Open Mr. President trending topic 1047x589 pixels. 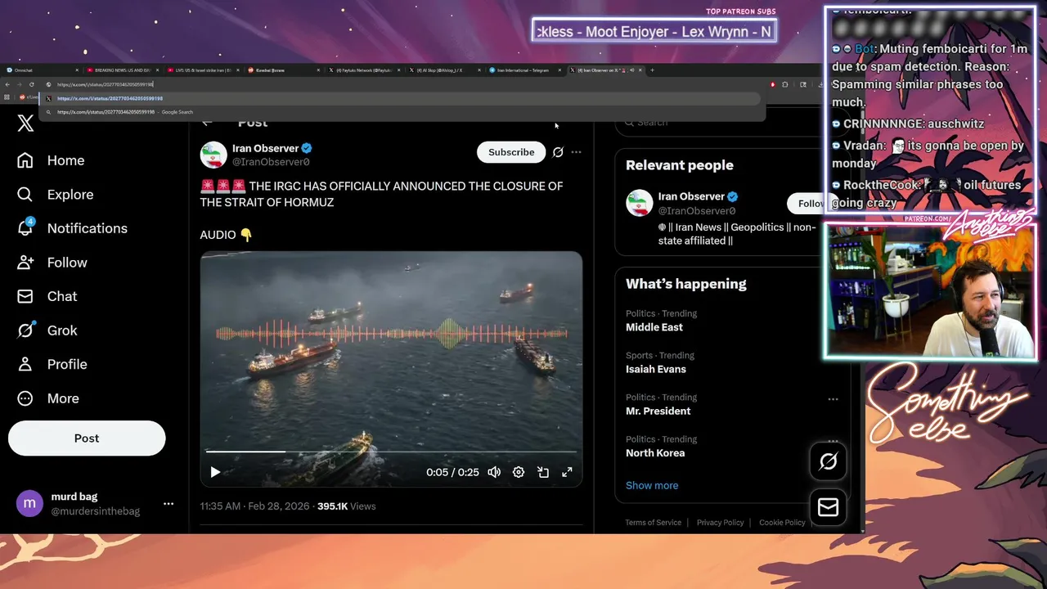pos(658,411)
